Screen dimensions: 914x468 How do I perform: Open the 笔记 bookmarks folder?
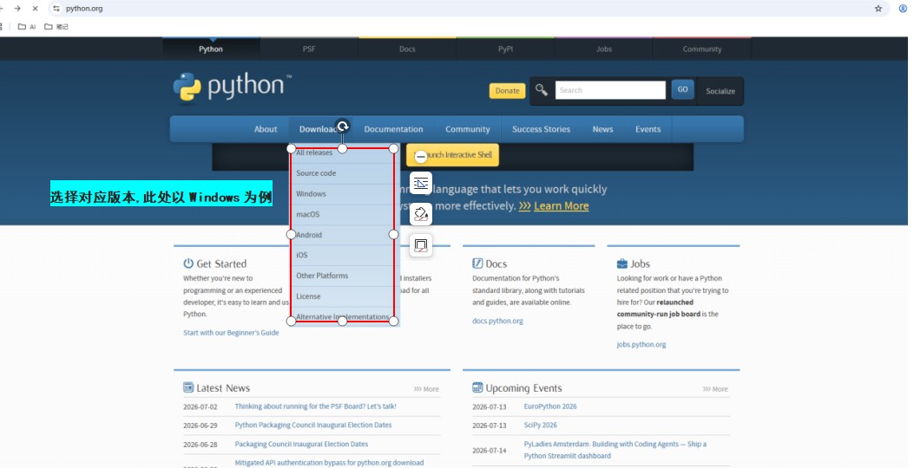tap(56, 26)
